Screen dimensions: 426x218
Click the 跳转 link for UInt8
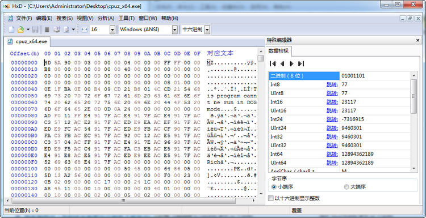coord(332,93)
